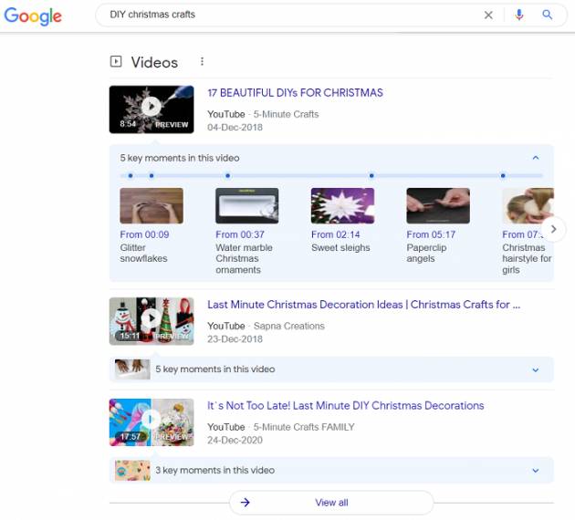Image resolution: width=575 pixels, height=520 pixels.
Task: Open the Sweet sleighs moment thumbnail
Action: 342,205
